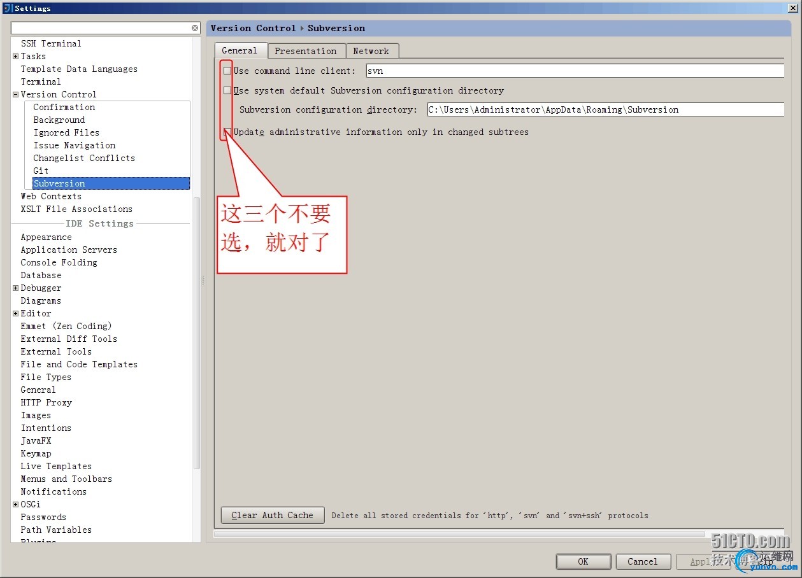Image resolution: width=802 pixels, height=578 pixels.
Task: Open Path Variables settings
Action: point(56,530)
